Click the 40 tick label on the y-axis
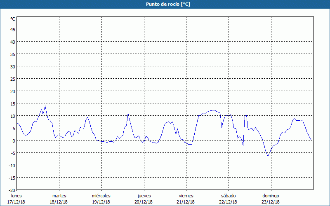This screenshot has height=206, width=330. tap(13, 42)
